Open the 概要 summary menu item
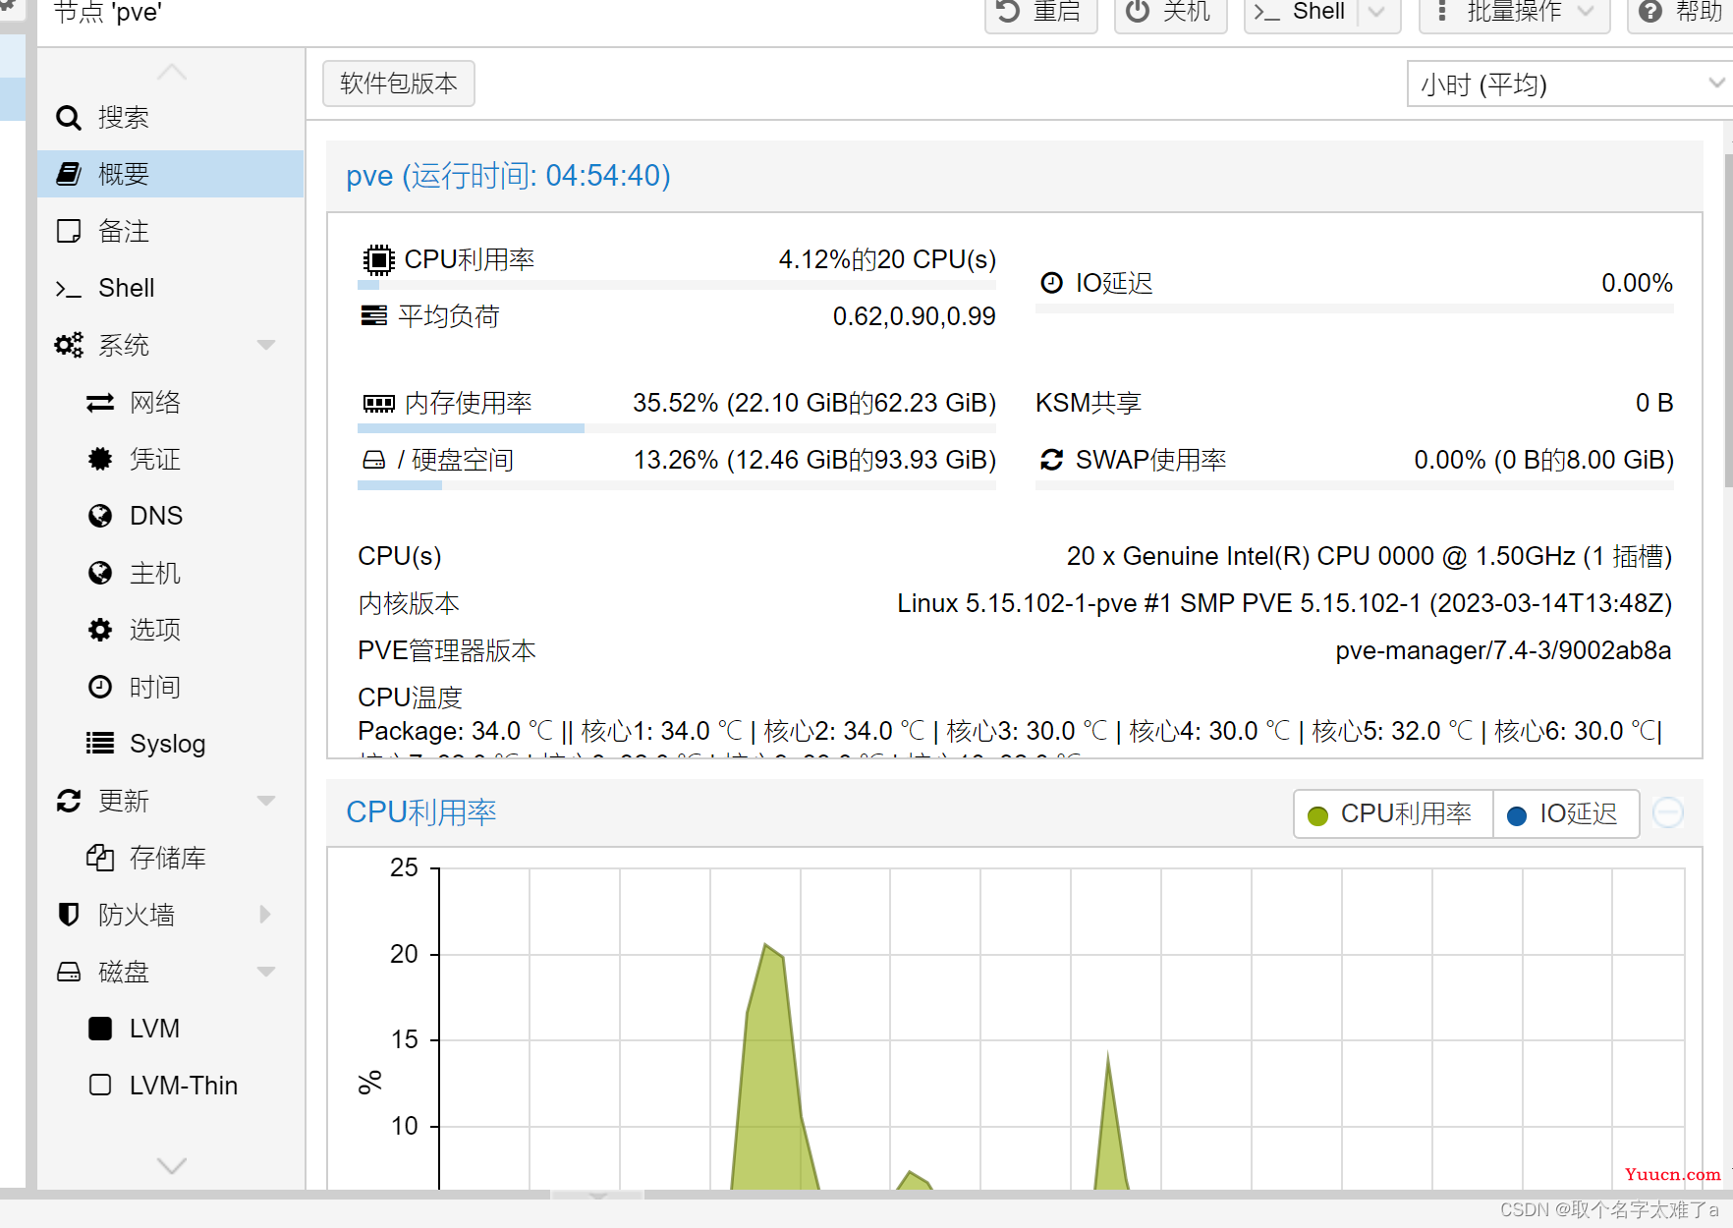The height and width of the screenshot is (1228, 1733). [171, 174]
